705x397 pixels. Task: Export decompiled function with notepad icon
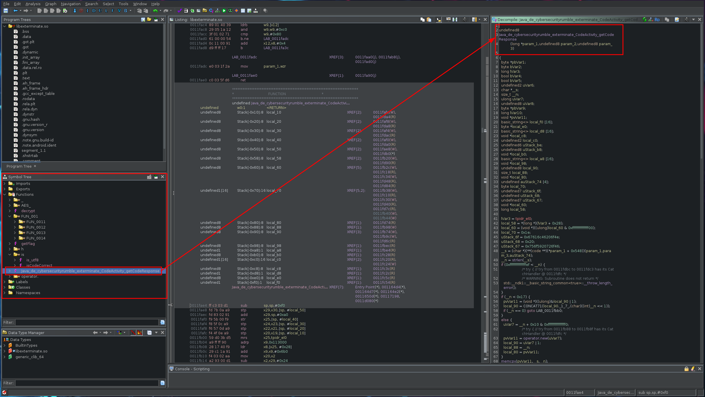(x=677, y=20)
